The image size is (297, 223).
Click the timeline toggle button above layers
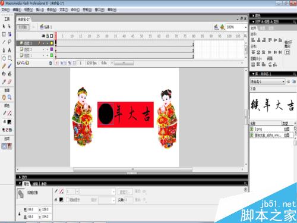tap(23, 27)
